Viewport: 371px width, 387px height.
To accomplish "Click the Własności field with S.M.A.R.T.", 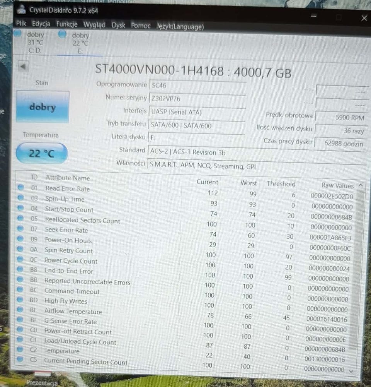I will click(x=256, y=166).
